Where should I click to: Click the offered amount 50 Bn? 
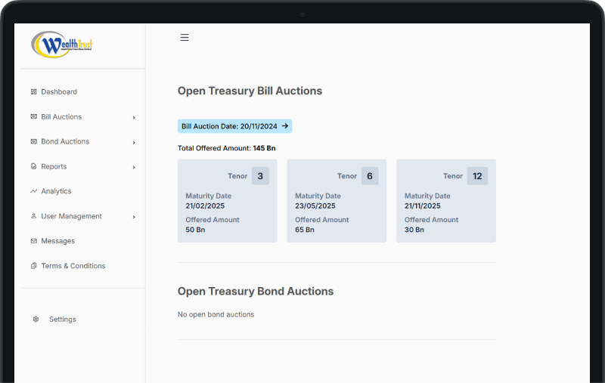point(195,230)
